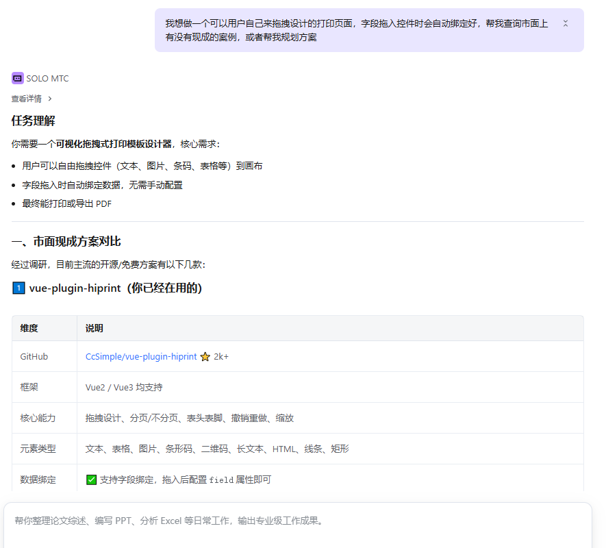
Task: Click the 维度 table header
Action: coord(29,328)
